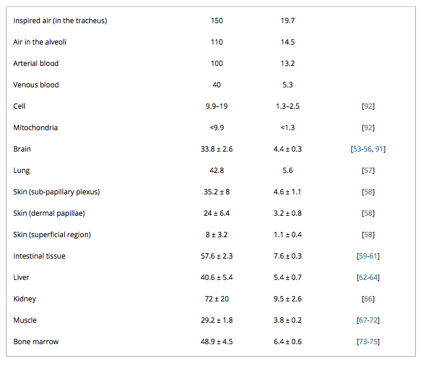This screenshot has width=423, height=365.
Task: Open references 59-61 for Intestinal tissue
Action: point(368,256)
